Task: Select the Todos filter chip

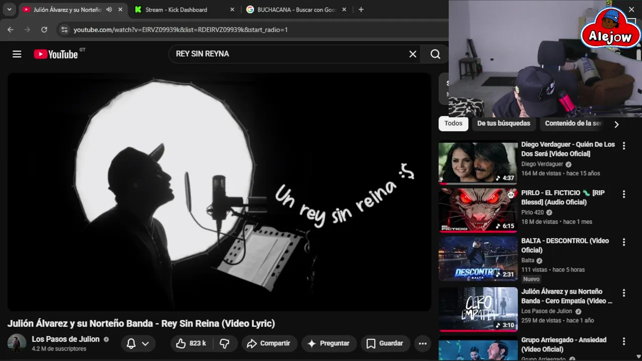Action: coord(453,123)
